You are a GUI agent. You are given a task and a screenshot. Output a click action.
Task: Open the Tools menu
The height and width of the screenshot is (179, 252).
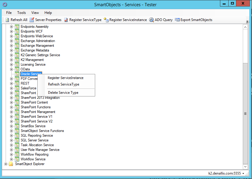tap(22, 13)
